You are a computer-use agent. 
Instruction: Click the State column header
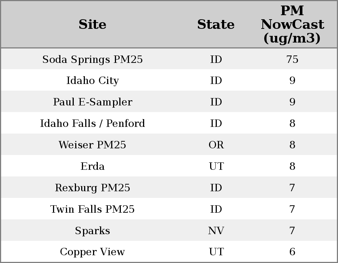point(216,24)
